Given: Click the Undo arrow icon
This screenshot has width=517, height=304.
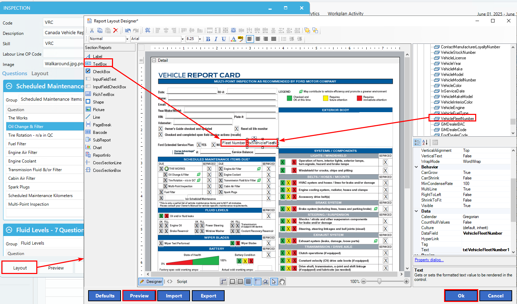Looking at the screenshot, I should point(128,30).
